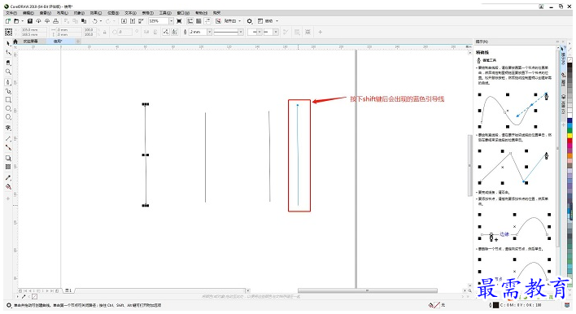The image size is (576, 314).
Task: Click the X position input field
Action: [34, 30]
